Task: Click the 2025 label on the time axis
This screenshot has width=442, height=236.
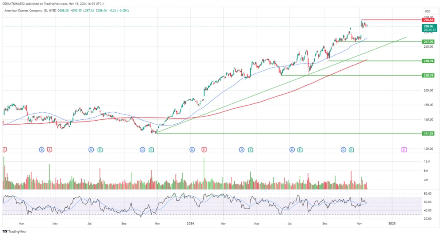Action: [392, 224]
